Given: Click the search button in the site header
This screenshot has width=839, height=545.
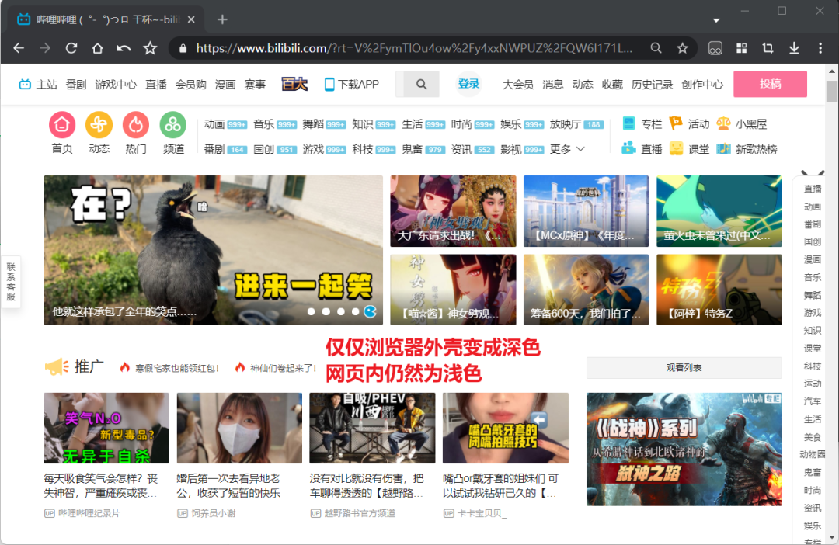Looking at the screenshot, I should click(421, 84).
